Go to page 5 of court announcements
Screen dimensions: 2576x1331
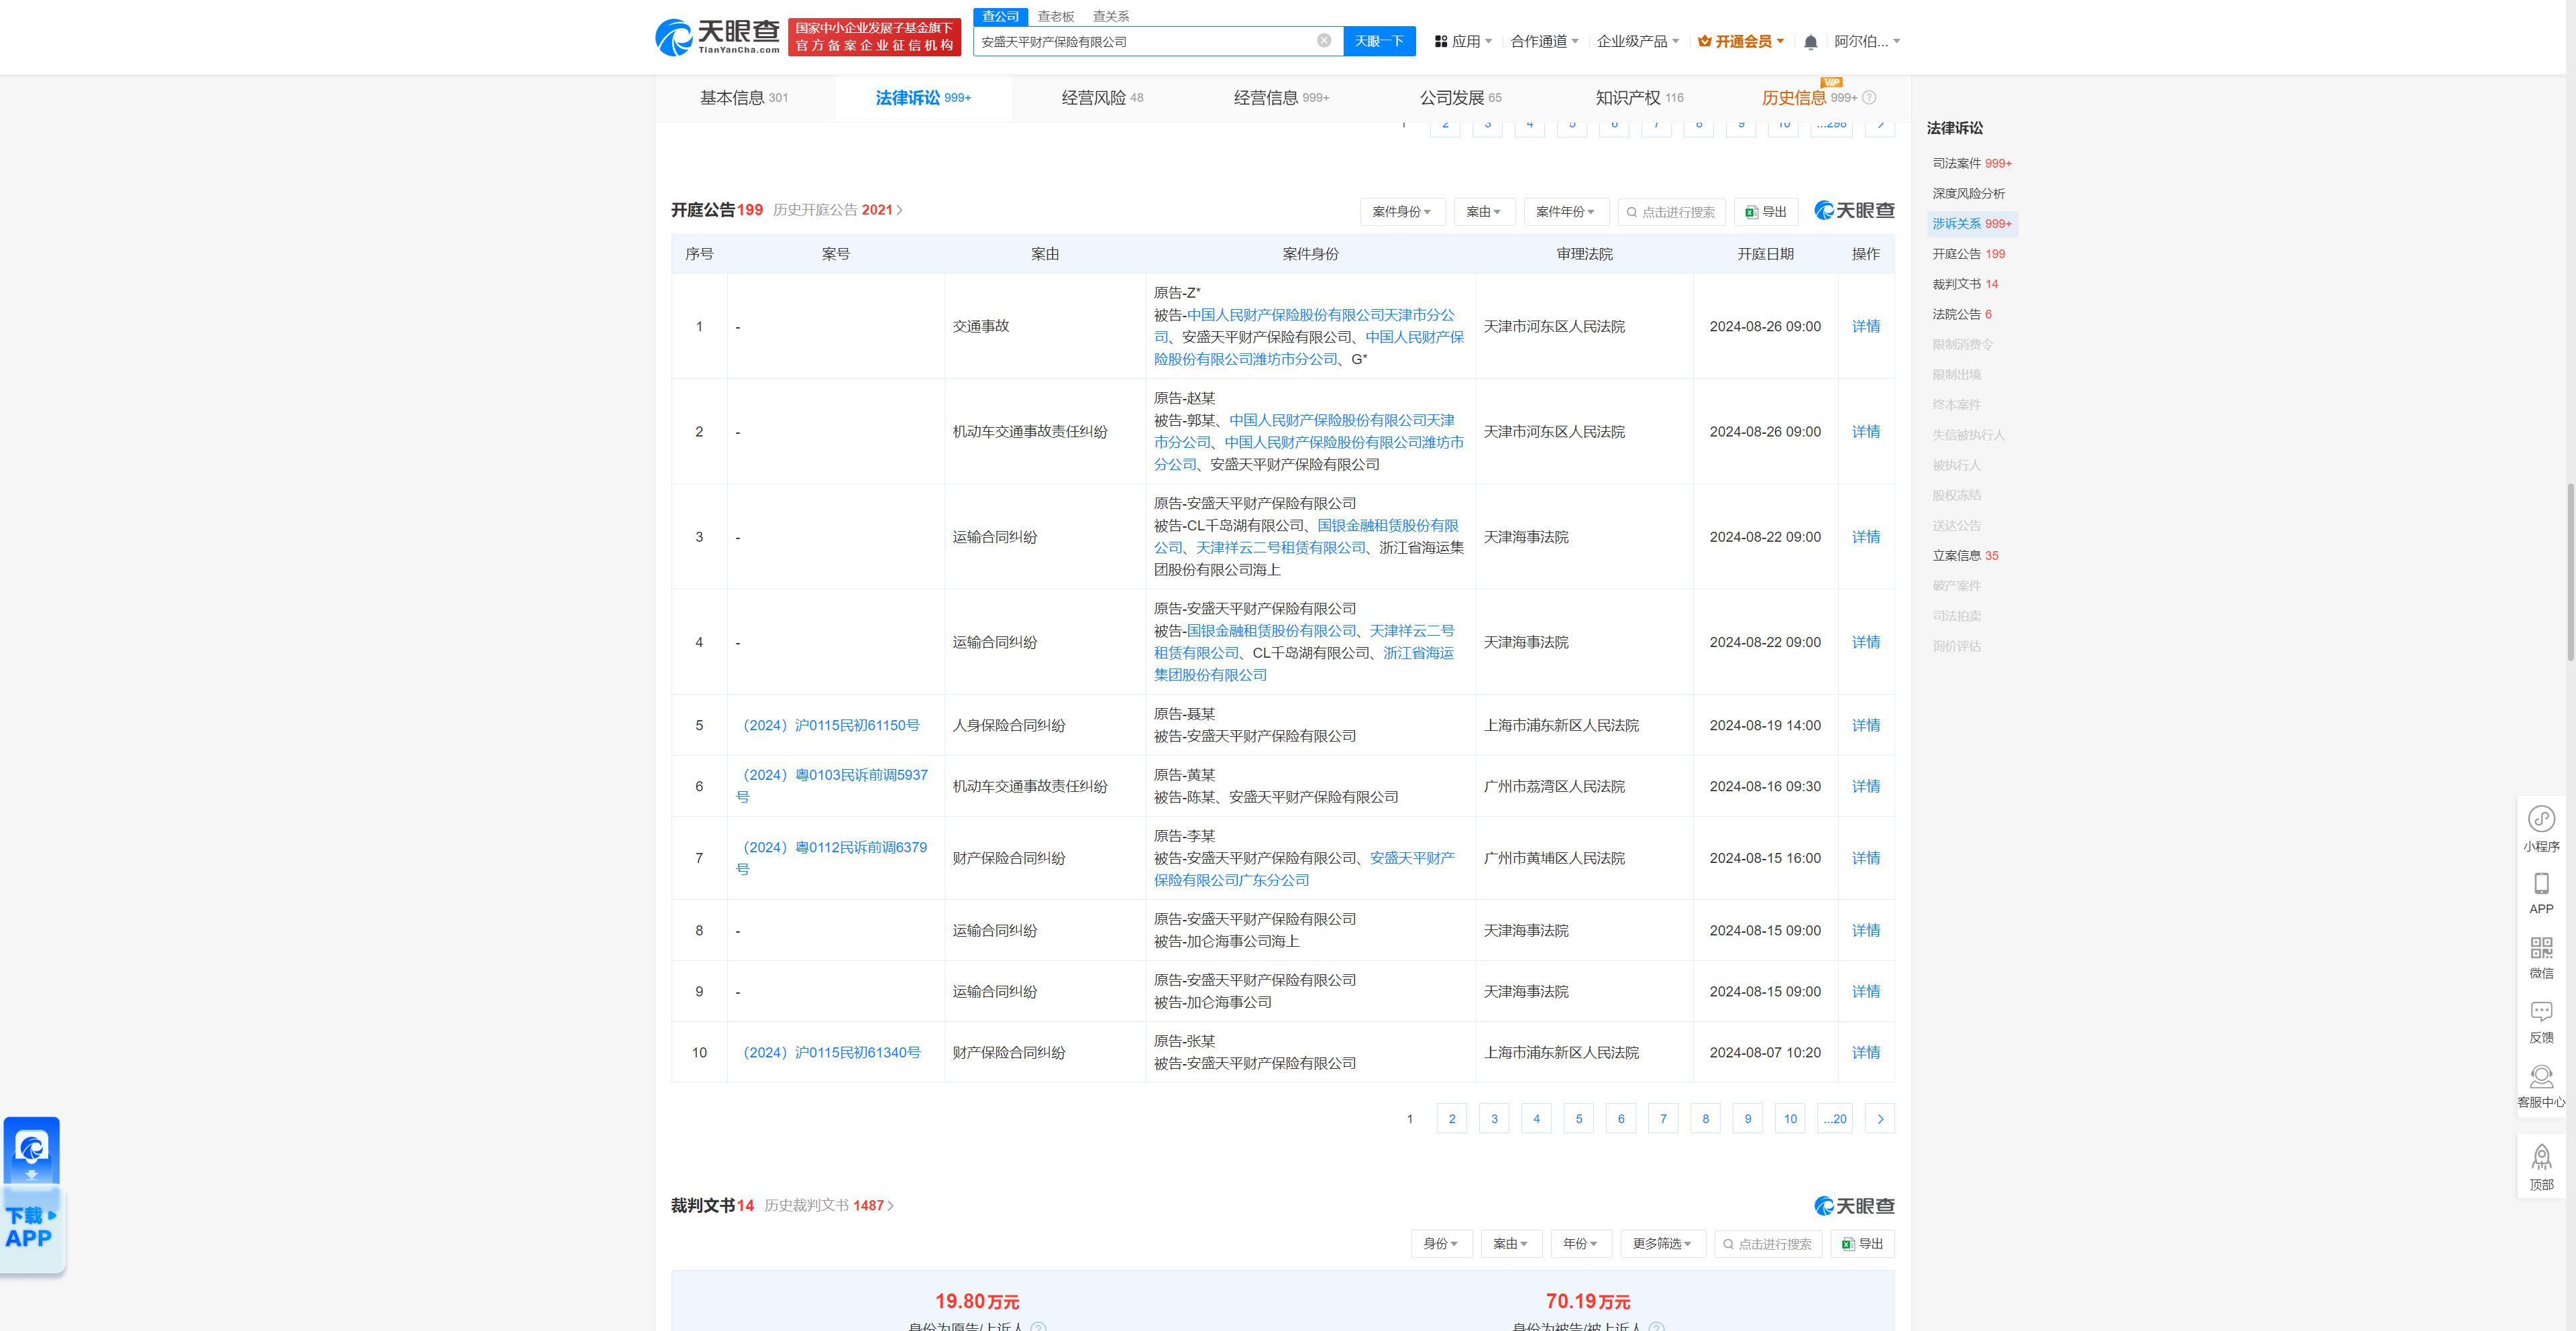pos(1578,1119)
